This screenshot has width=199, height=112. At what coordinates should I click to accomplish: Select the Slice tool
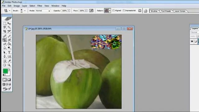pos(9,31)
